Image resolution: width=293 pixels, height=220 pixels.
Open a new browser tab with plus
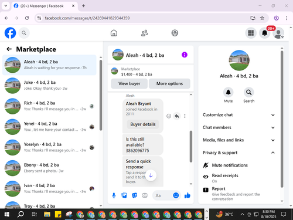(83, 6)
